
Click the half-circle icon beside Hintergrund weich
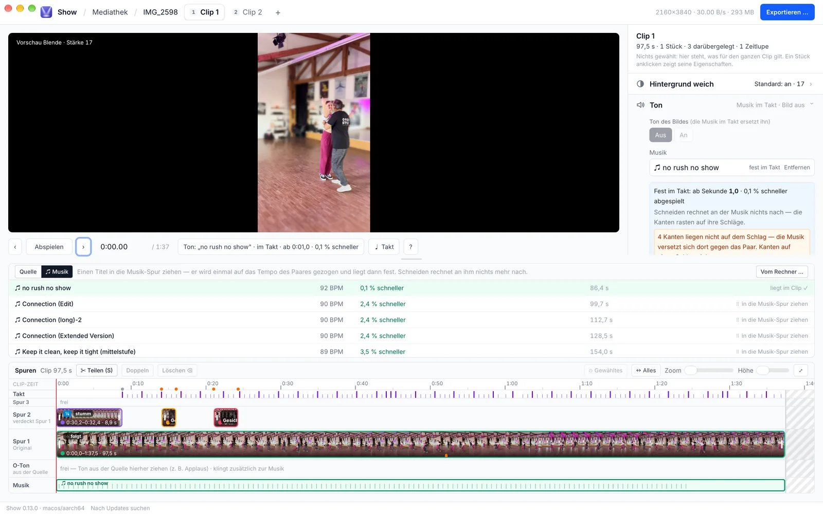click(640, 84)
